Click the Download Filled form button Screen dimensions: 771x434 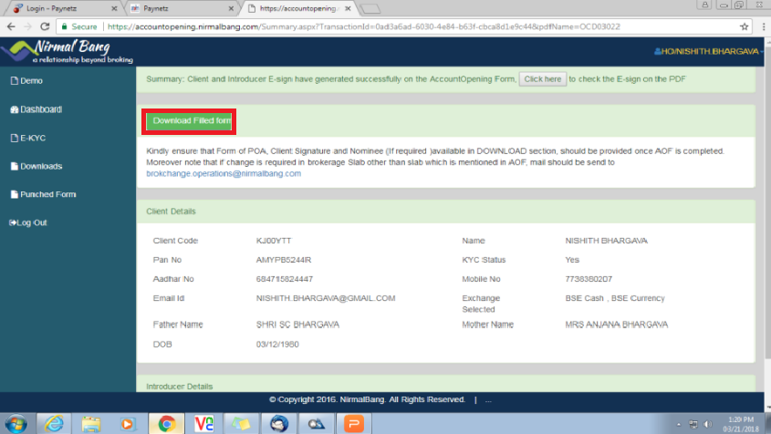[192, 120]
